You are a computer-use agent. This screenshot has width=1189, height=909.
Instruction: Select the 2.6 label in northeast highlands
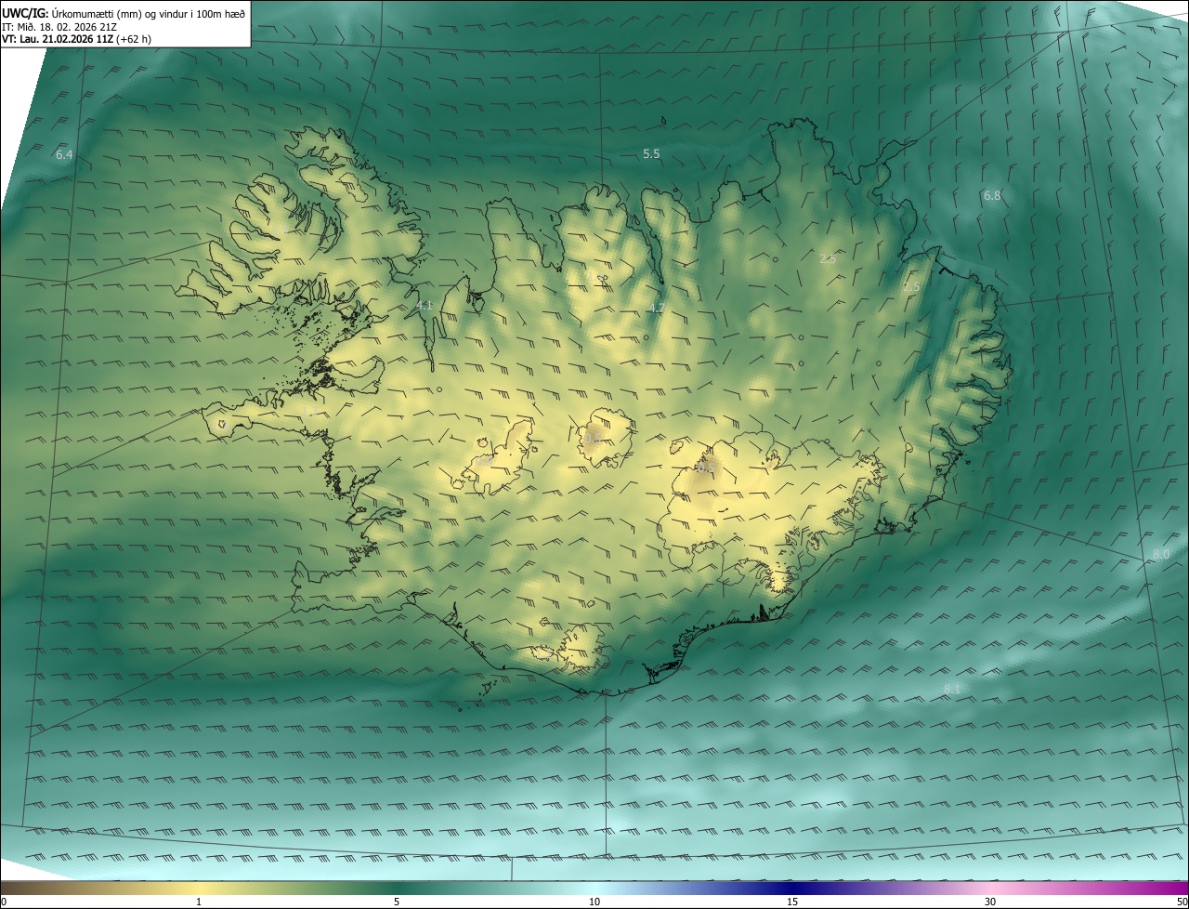pyautogui.click(x=828, y=258)
